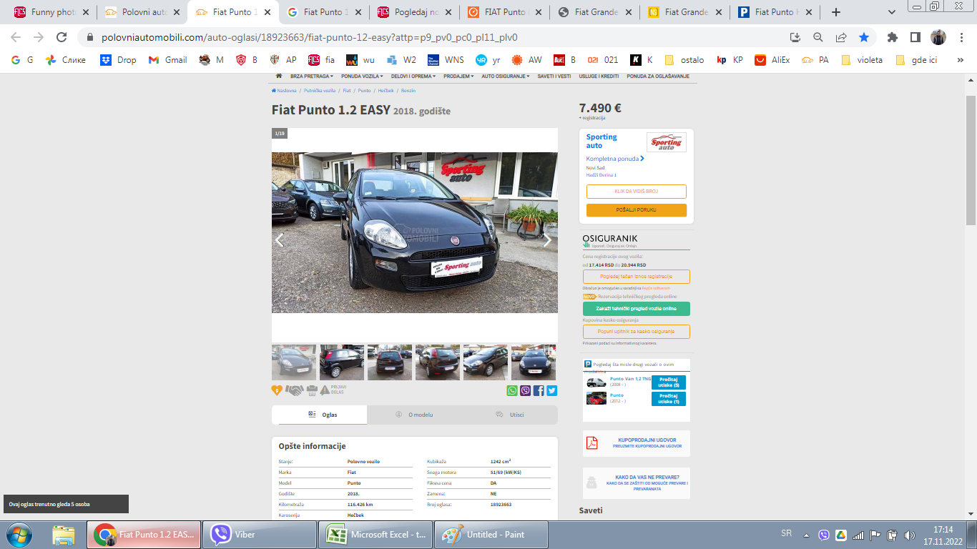This screenshot has height=549, width=977.
Task: Go to homepage via the house icon
Action: tap(279, 76)
